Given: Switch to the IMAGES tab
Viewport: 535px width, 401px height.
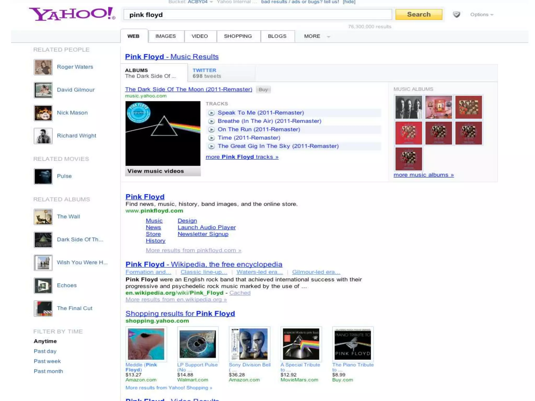Looking at the screenshot, I should 166,36.
